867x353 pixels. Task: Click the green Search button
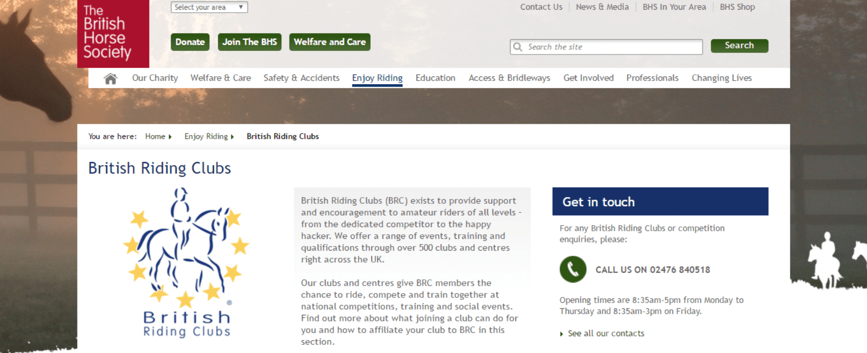click(739, 45)
